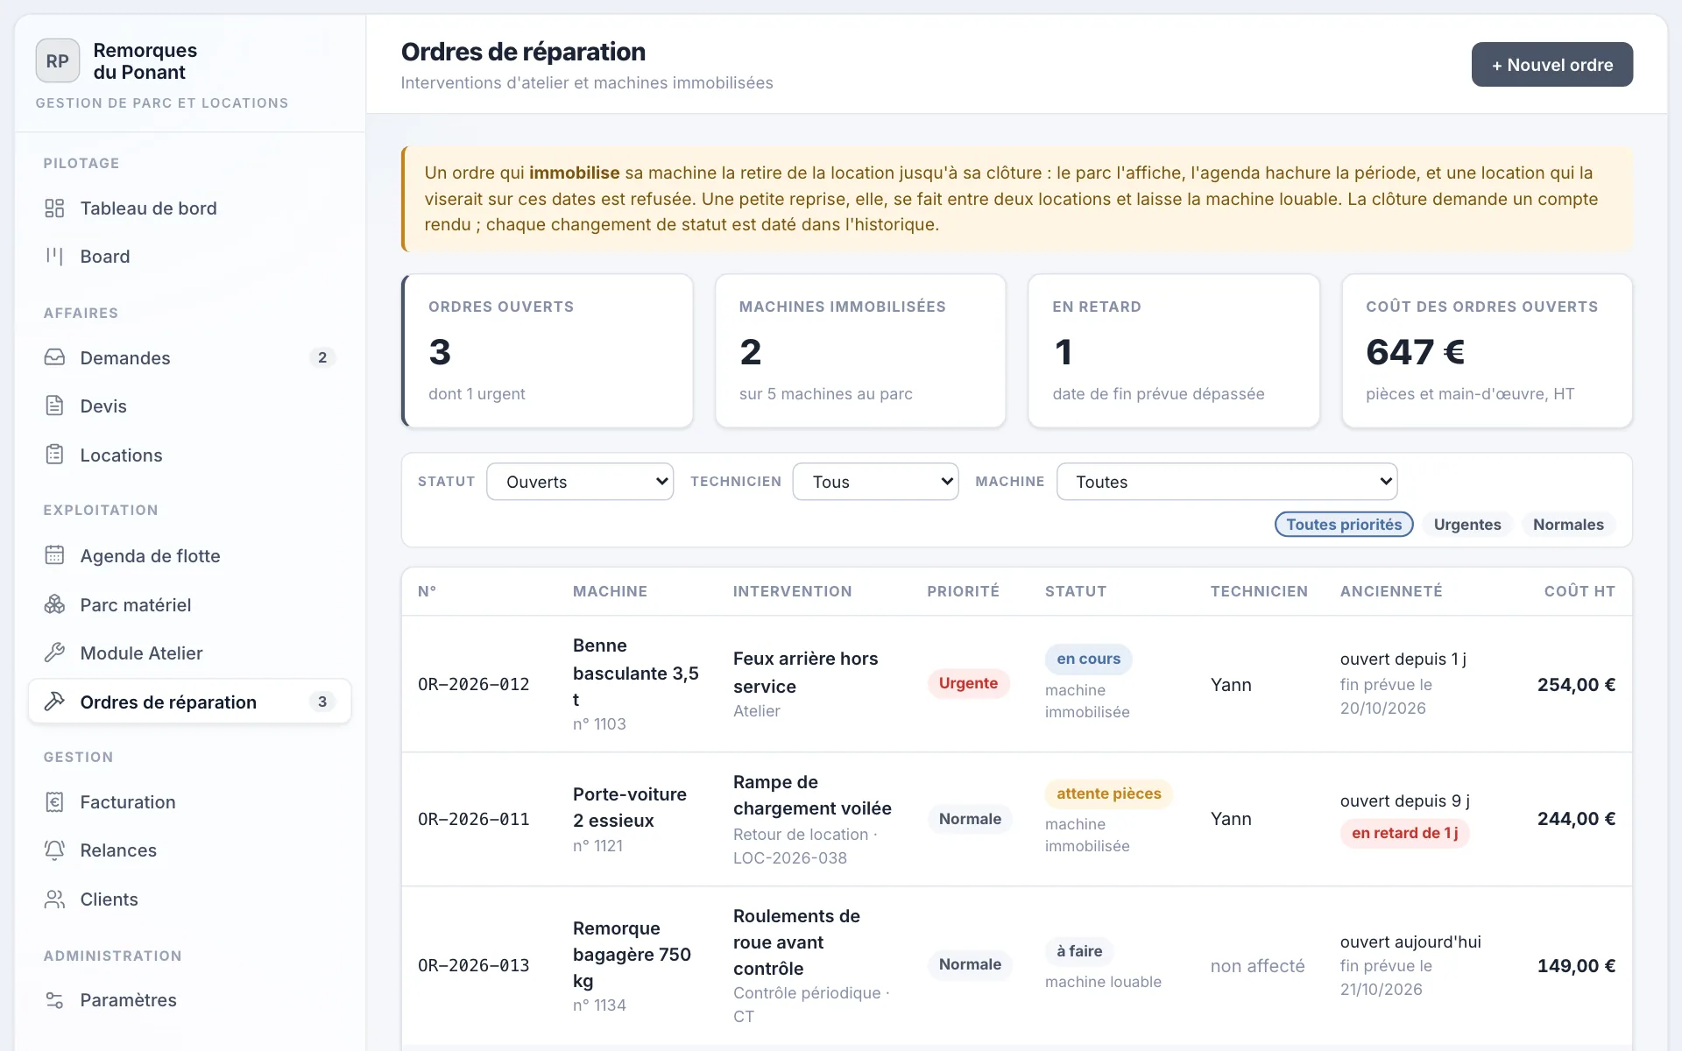
Task: Open the Agenda de flotte menu item
Action: (x=189, y=555)
